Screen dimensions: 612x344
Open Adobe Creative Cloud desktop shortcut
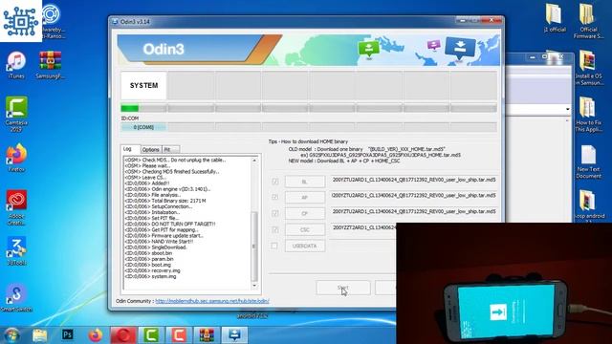point(16,207)
